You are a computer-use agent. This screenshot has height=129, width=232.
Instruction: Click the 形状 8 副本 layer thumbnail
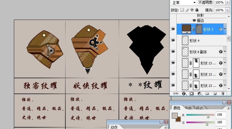coord(185,51)
